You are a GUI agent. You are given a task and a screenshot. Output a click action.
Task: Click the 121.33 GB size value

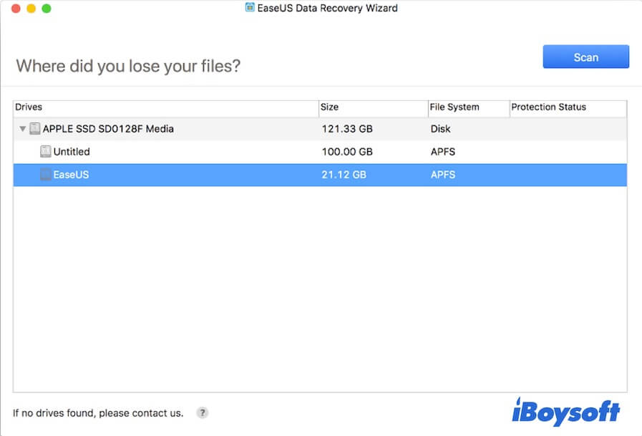point(347,129)
